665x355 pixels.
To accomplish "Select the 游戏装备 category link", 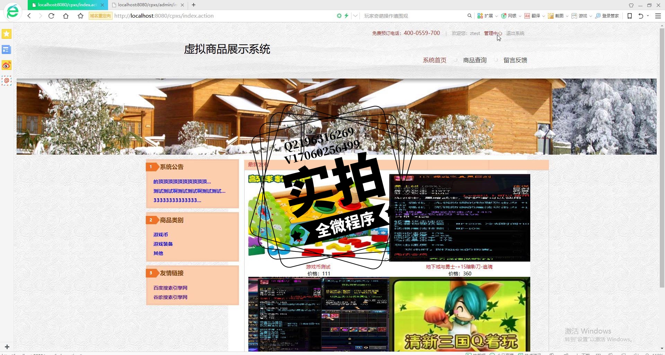I will coord(163,244).
